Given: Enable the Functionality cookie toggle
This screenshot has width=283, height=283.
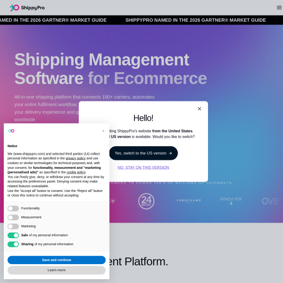Looking at the screenshot, I should (x=13, y=208).
